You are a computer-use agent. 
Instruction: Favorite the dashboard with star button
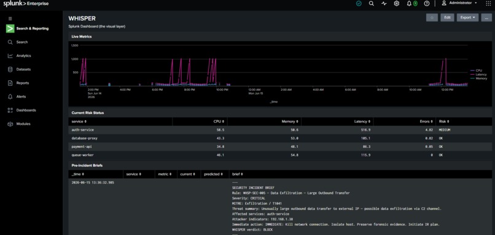[432, 18]
